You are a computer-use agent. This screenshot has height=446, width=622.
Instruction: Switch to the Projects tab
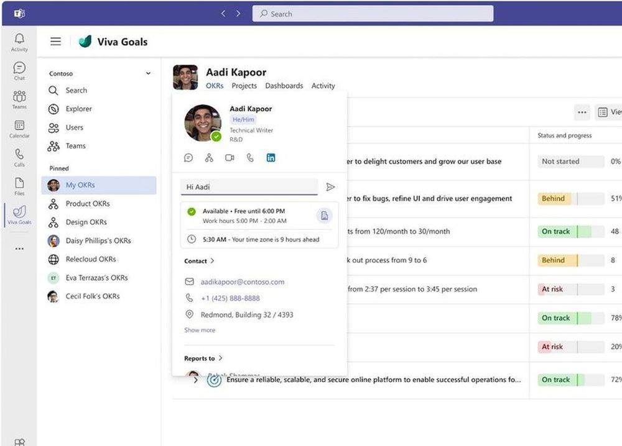(x=244, y=86)
